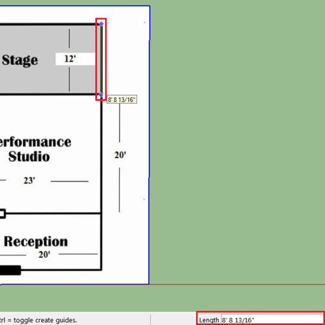Click the 8' 8 13/16" measurement tooltip

[x=122, y=99]
